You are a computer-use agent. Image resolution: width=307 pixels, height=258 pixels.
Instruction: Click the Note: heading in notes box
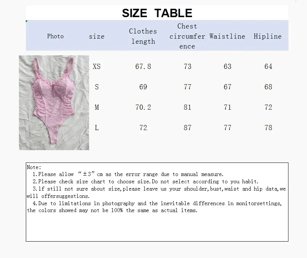tap(34, 167)
